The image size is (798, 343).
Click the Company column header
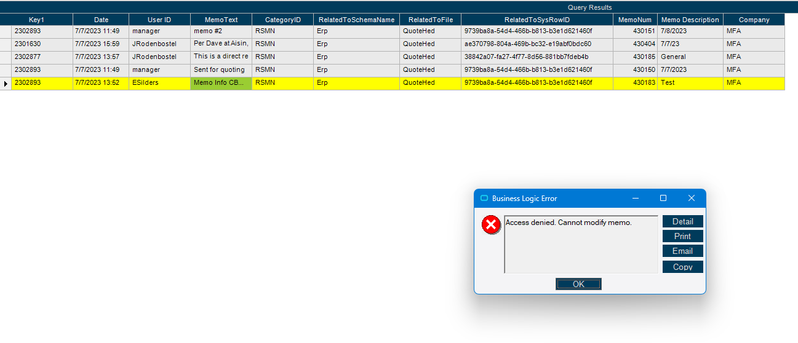(754, 20)
